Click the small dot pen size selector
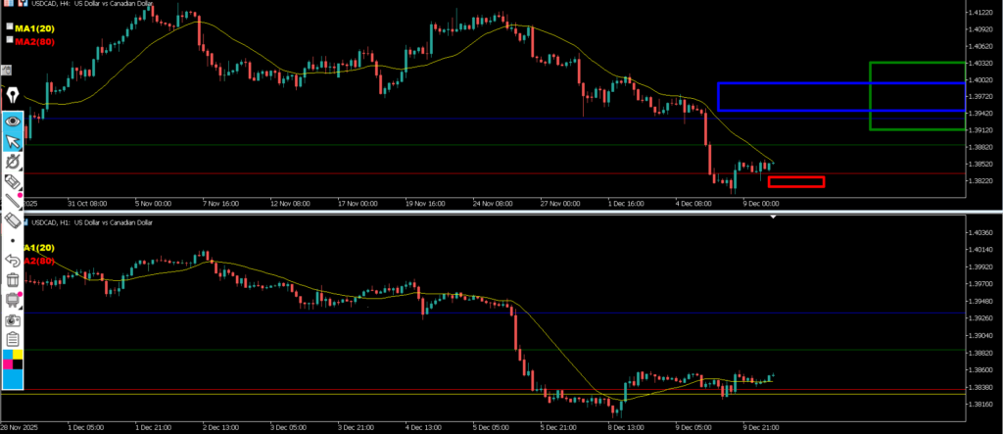Screen dimensions: 1003x434 [x=13, y=241]
